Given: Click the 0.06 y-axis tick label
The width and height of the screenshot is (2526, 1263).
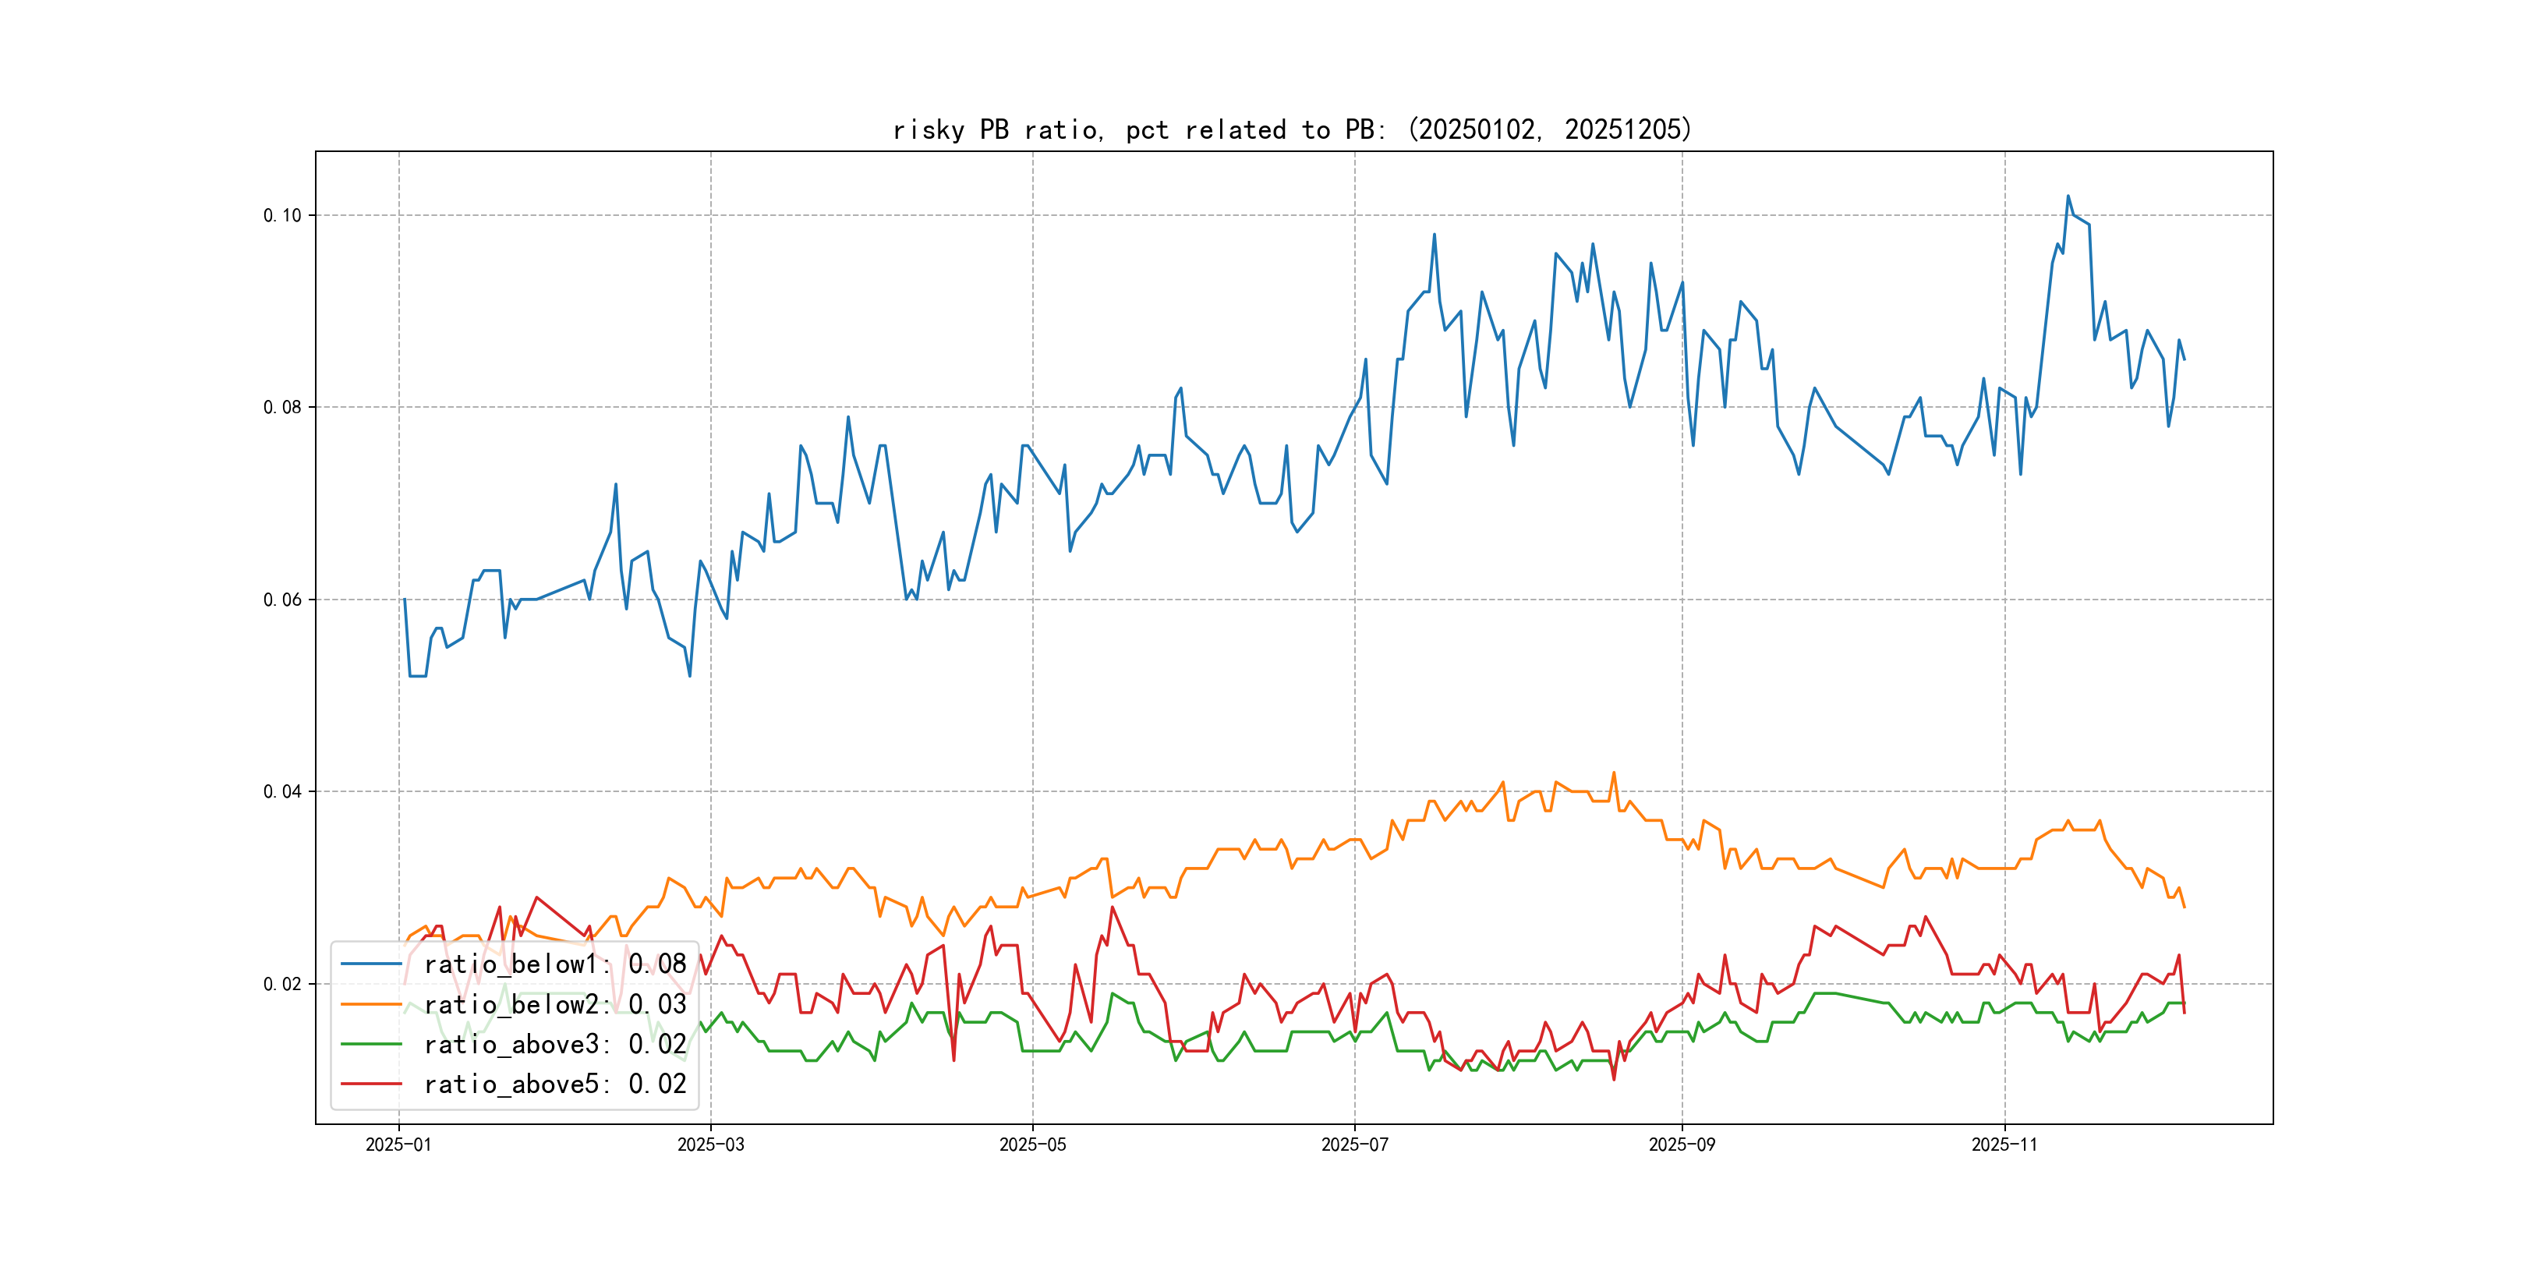Looking at the screenshot, I should pyautogui.click(x=281, y=599).
